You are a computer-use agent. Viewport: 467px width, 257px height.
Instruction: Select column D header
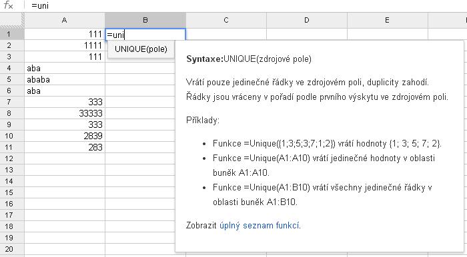pyautogui.click(x=307, y=20)
